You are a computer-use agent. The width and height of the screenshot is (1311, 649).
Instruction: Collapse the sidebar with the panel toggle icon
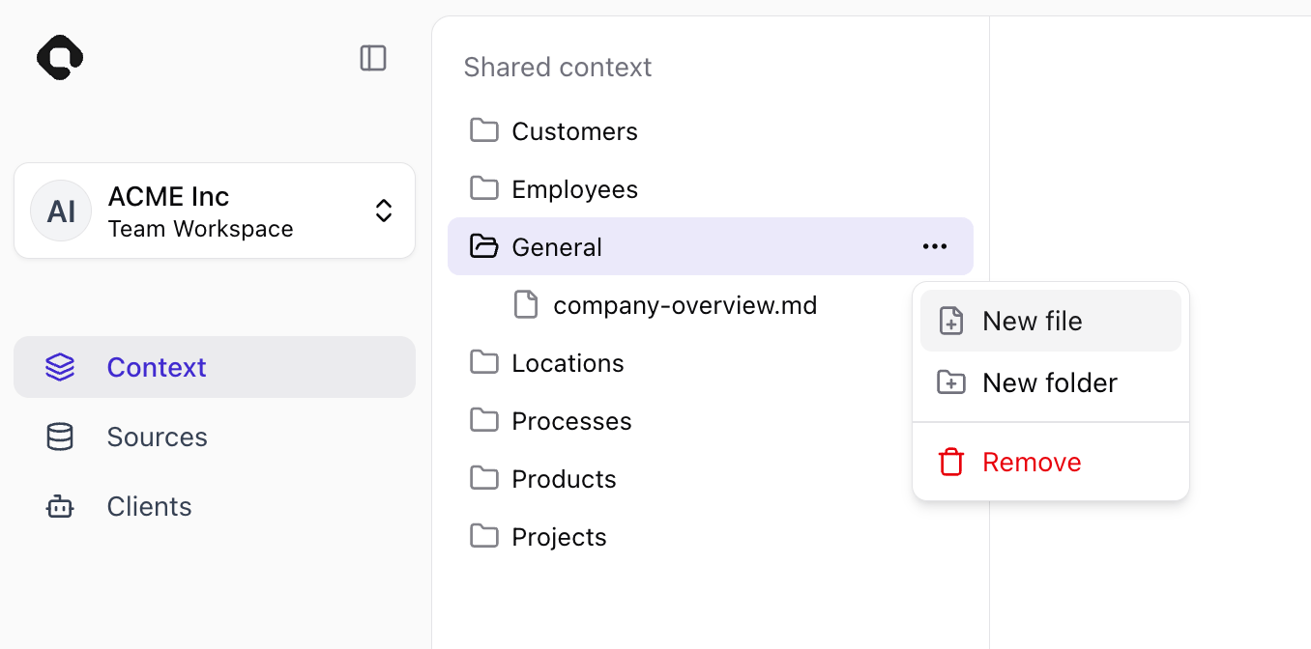(373, 58)
